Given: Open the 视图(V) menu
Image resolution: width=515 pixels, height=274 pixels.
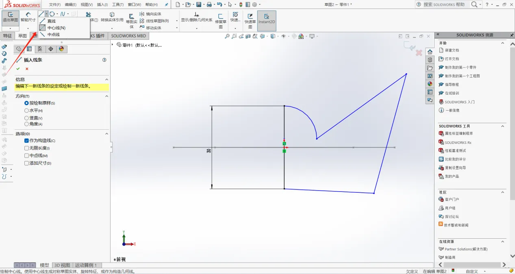Looking at the screenshot, I should pyautogui.click(x=87, y=4).
